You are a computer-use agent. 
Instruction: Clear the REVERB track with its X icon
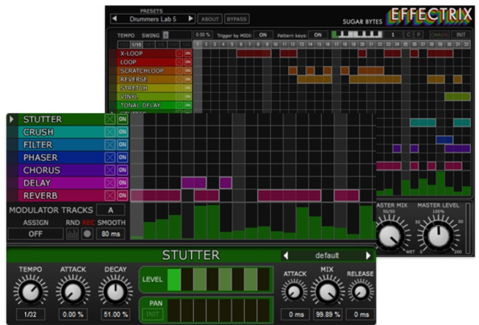(x=110, y=196)
